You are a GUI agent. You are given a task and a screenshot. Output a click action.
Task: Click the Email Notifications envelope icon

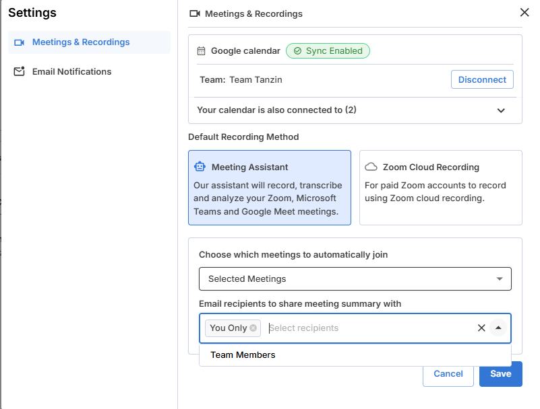click(x=19, y=71)
